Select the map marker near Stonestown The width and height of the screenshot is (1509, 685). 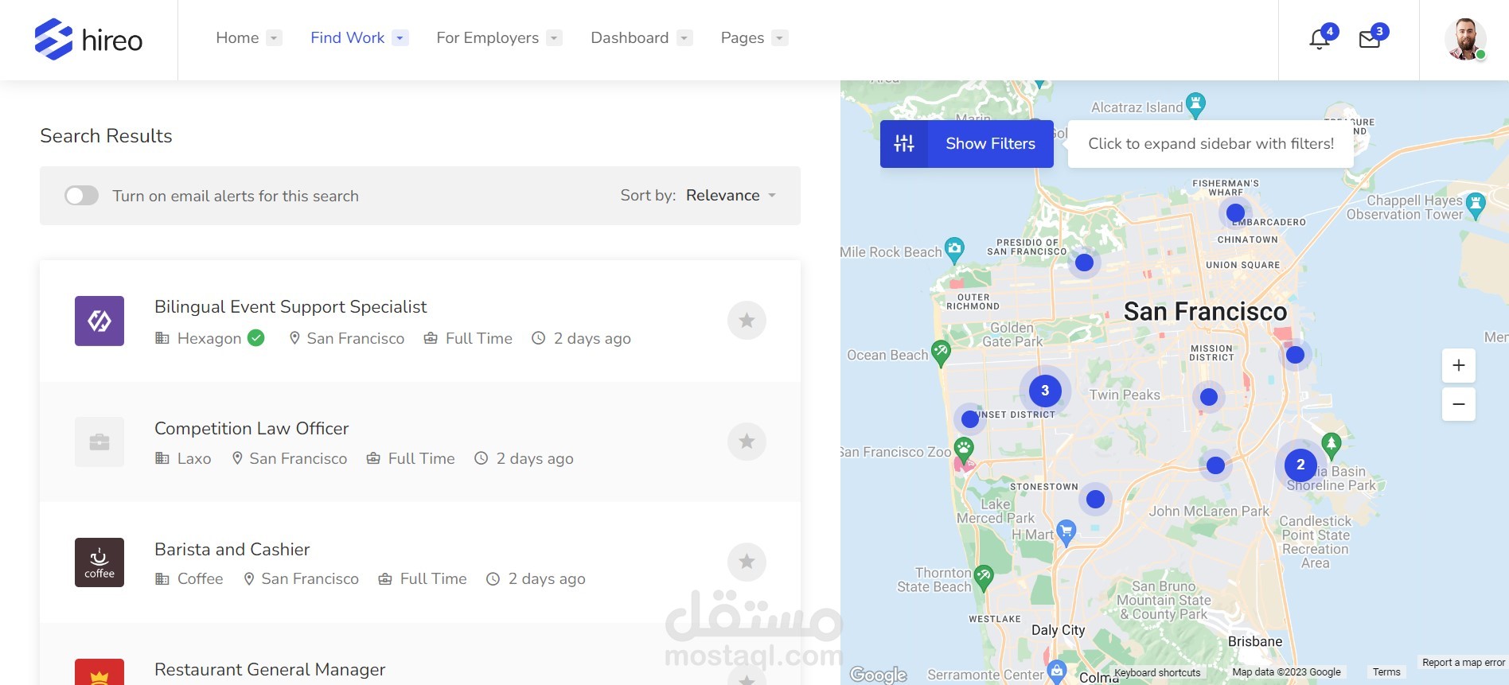pos(1095,499)
